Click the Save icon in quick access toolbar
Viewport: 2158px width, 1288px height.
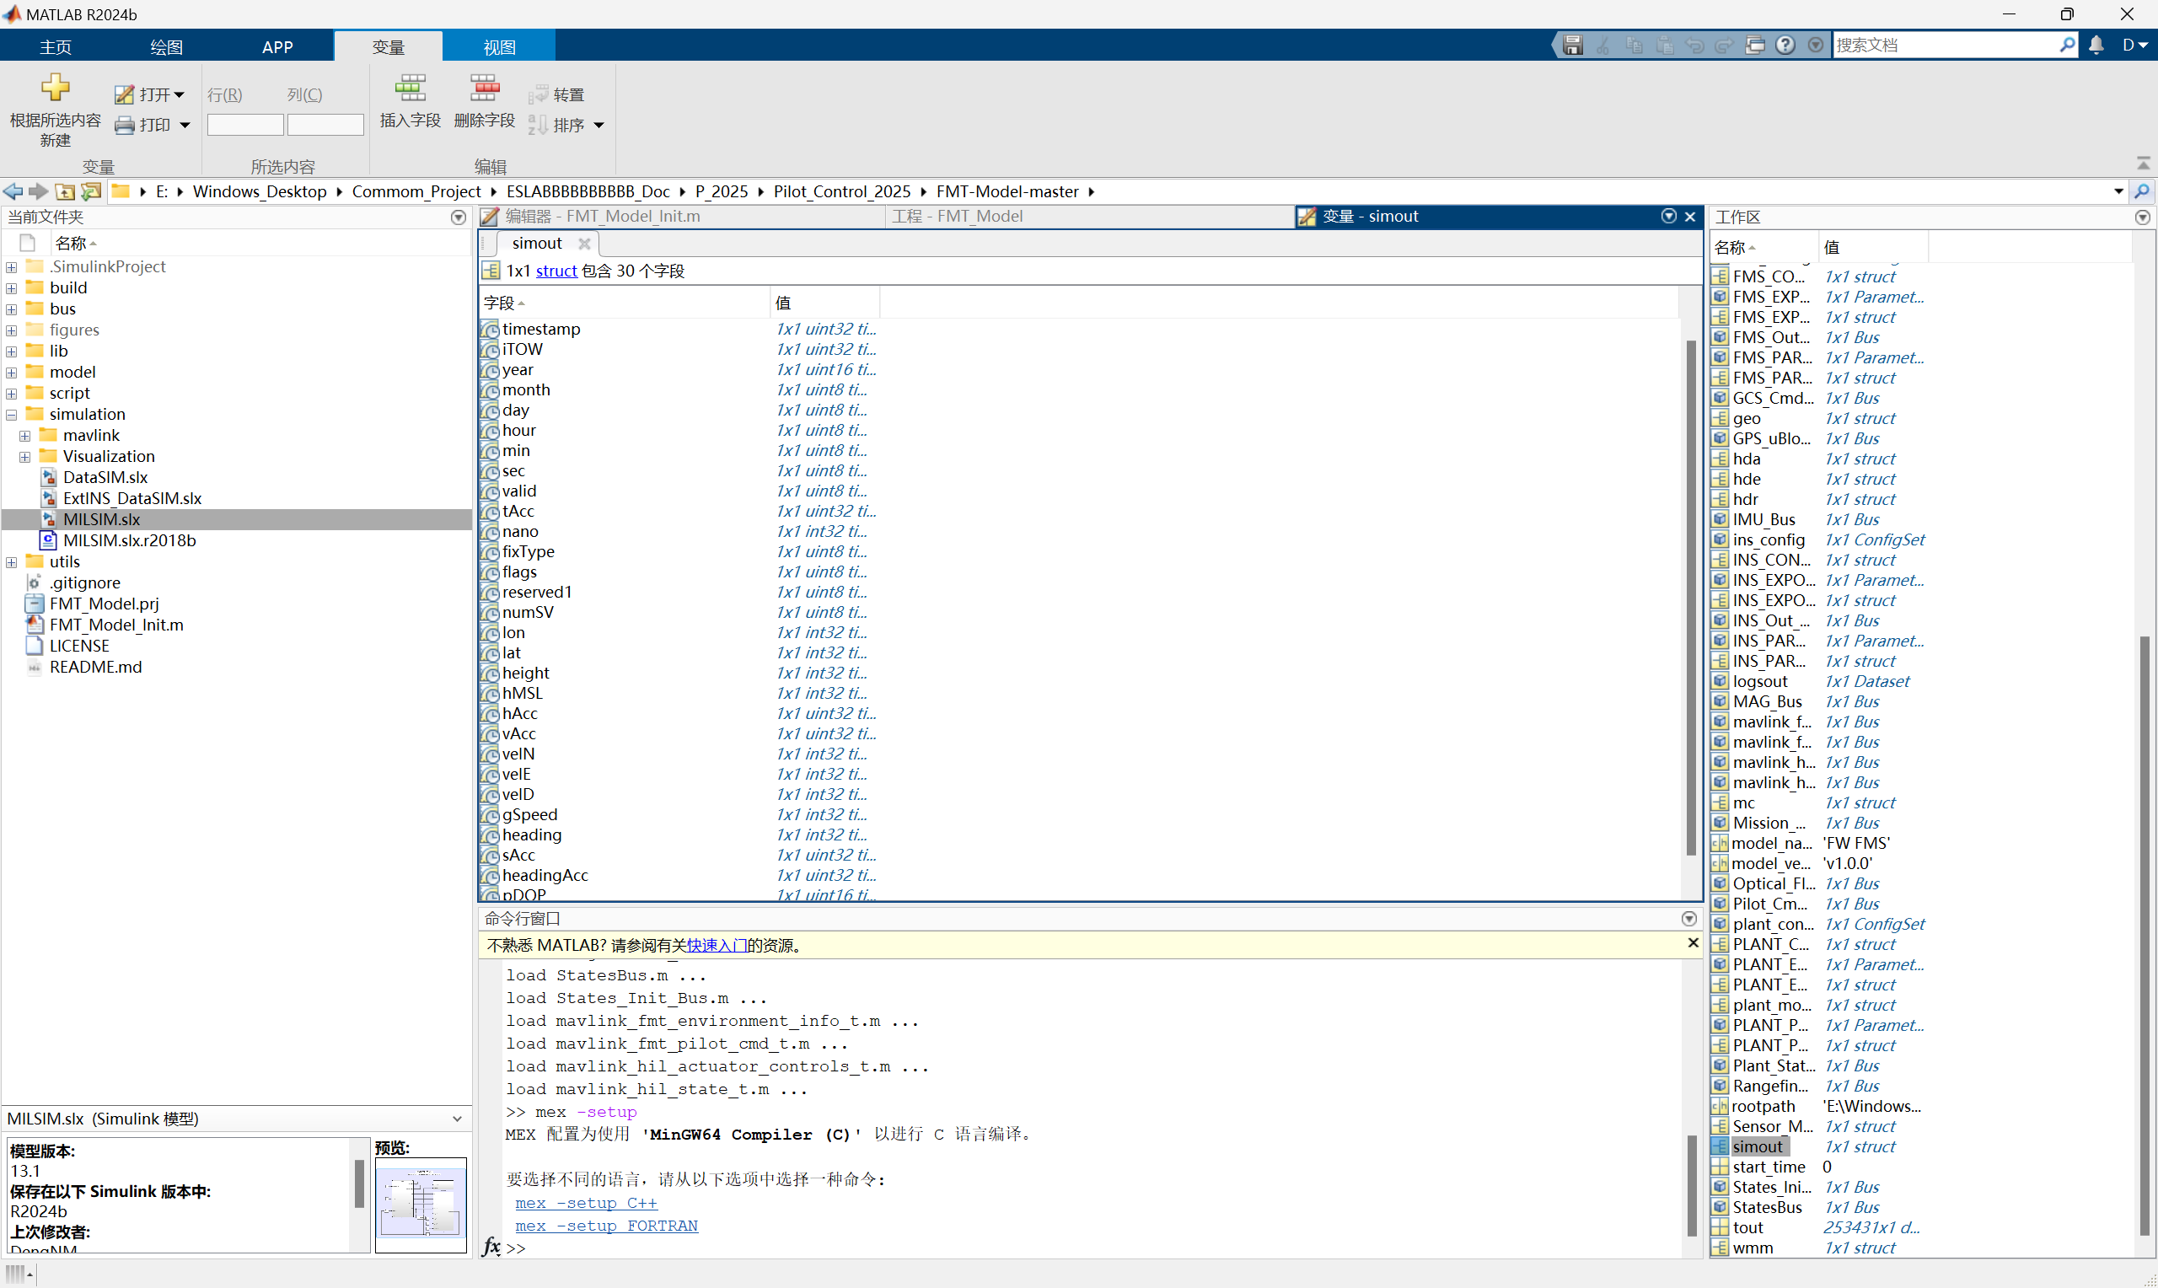click(x=1572, y=46)
